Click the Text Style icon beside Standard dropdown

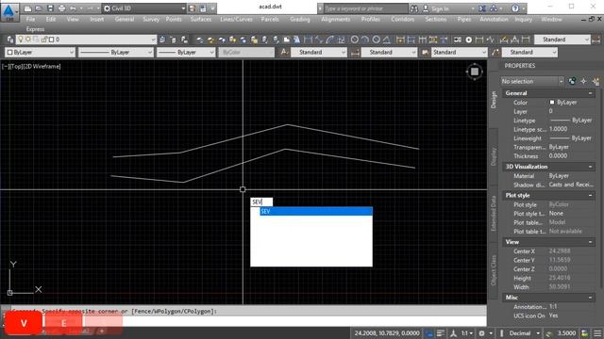(x=284, y=52)
